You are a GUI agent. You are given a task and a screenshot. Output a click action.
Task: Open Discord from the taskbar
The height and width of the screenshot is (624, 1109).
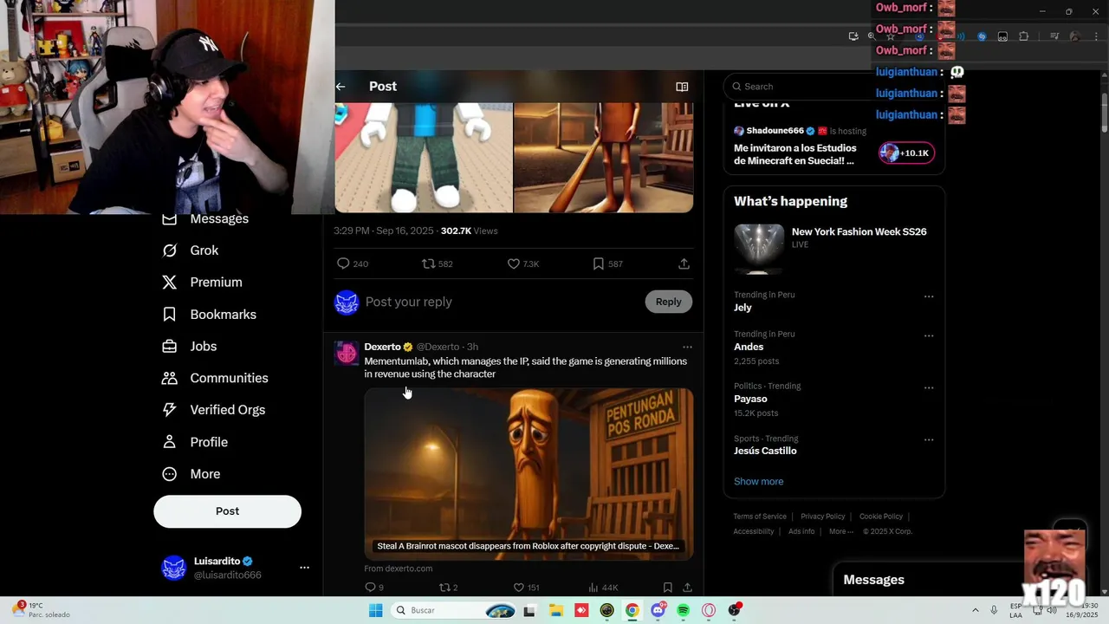[x=658, y=611]
